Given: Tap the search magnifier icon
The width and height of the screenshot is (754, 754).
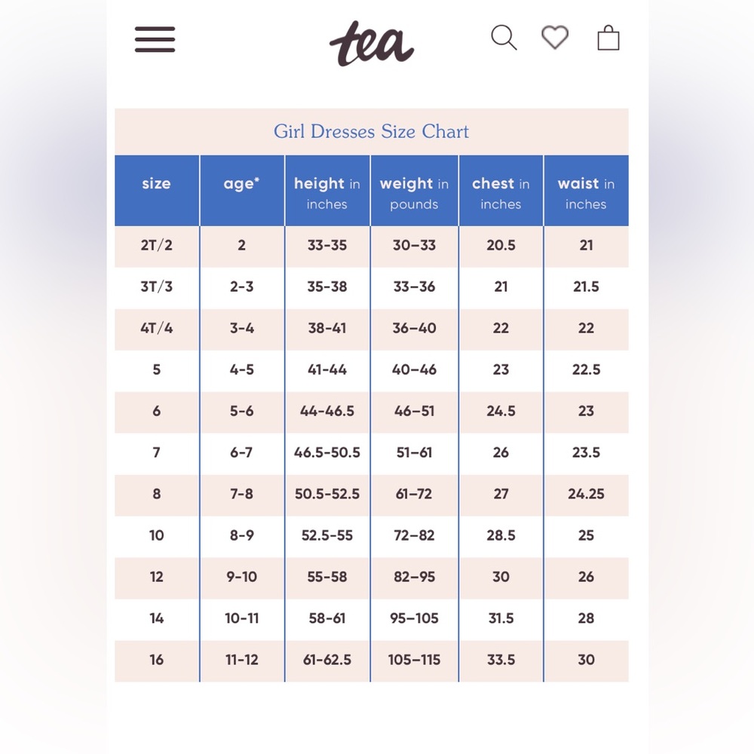Looking at the screenshot, I should click(504, 38).
